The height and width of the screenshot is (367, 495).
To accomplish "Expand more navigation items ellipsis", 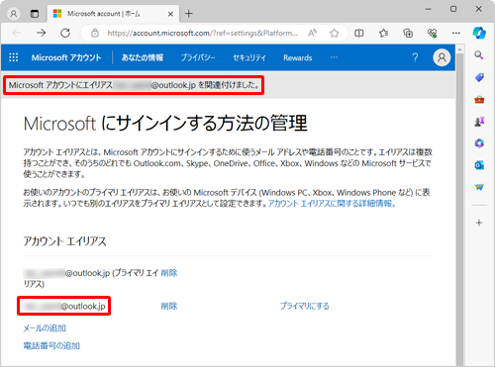I will pos(334,57).
